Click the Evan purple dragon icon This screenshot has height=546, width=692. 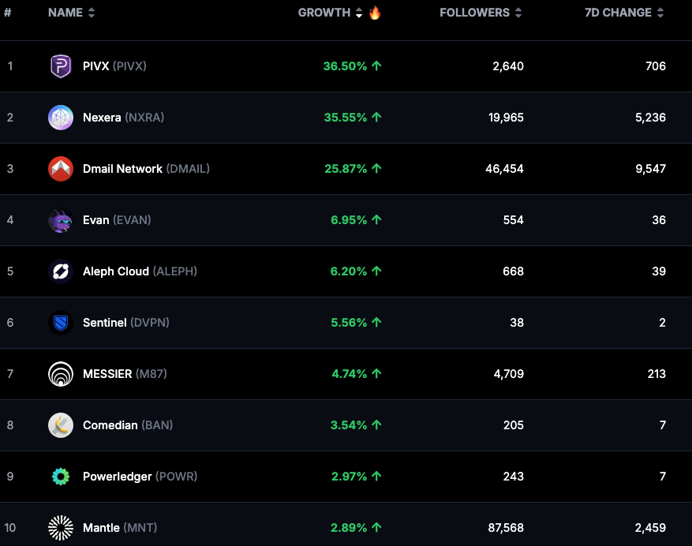click(x=61, y=220)
